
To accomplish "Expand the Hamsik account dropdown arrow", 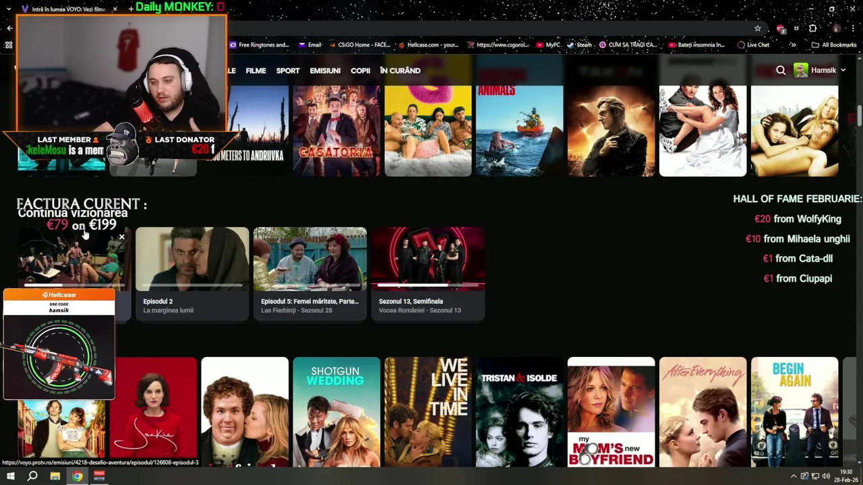I will coord(843,70).
